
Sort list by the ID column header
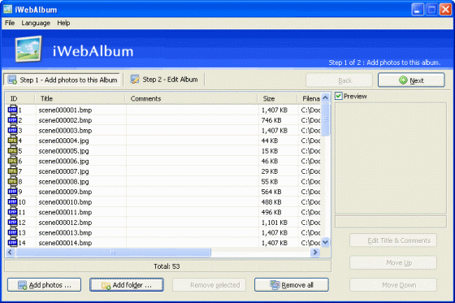(x=20, y=98)
